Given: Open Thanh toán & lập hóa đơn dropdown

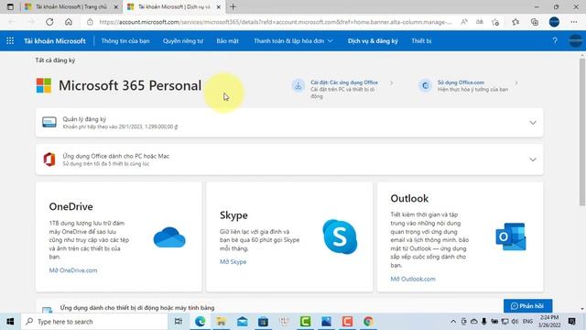Looking at the screenshot, I should (293, 40).
